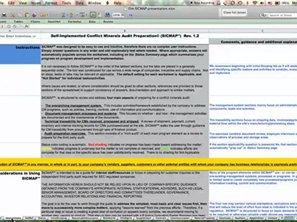This screenshot has height=222, width=297.
Task: Open the Tools menu
Action: click(x=66, y=3)
